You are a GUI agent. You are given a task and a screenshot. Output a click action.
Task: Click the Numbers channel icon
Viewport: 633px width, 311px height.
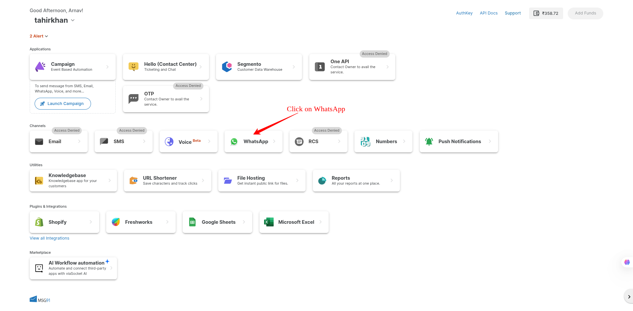tap(365, 142)
